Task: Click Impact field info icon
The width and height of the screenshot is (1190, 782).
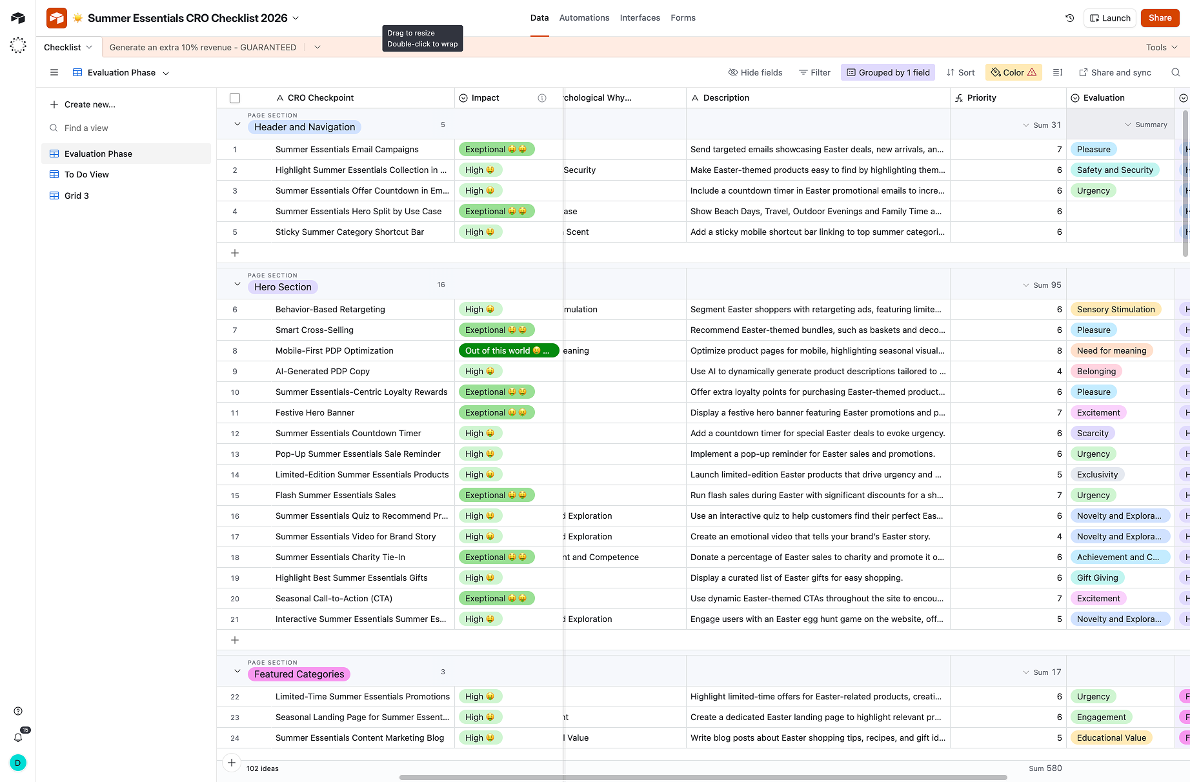Action: click(x=542, y=98)
